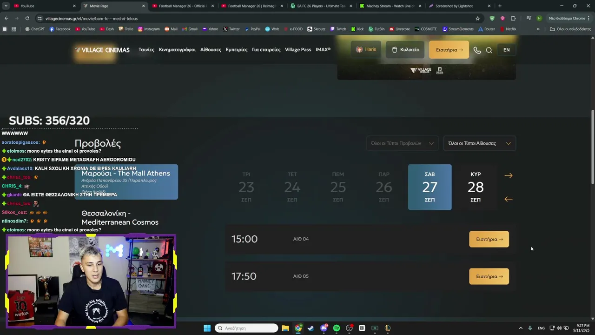
Task: Open File Explorer from taskbar
Action: [x=285, y=328]
